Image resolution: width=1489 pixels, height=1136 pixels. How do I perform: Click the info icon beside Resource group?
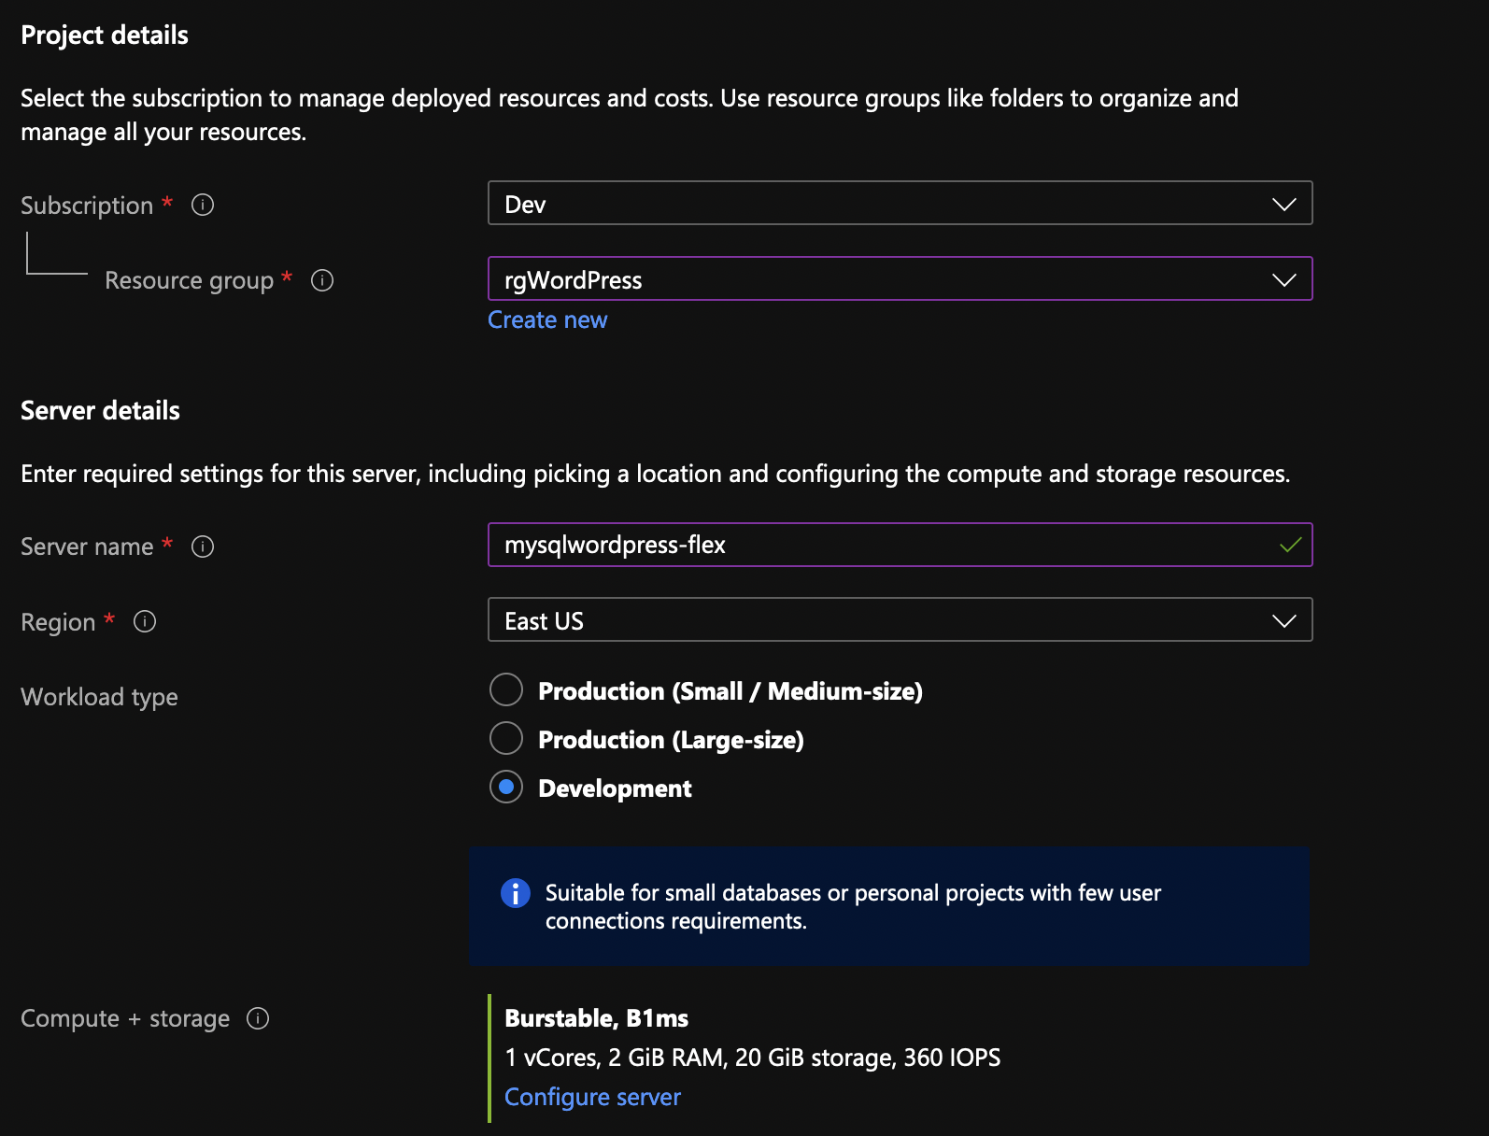(322, 280)
